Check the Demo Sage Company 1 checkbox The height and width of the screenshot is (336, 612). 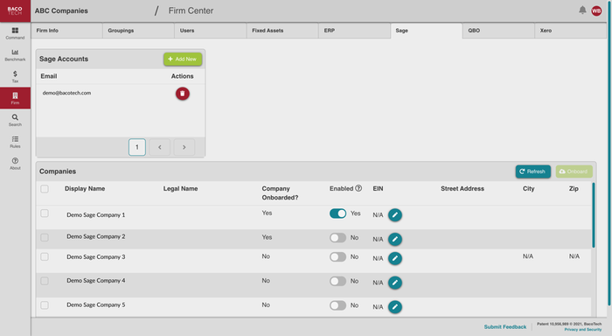coord(45,213)
